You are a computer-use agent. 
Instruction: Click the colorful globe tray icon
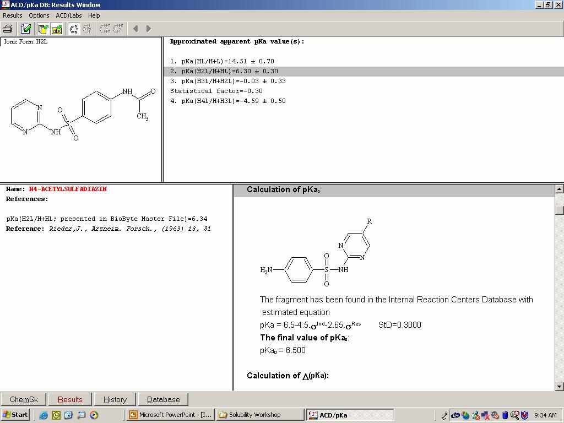[465, 415]
